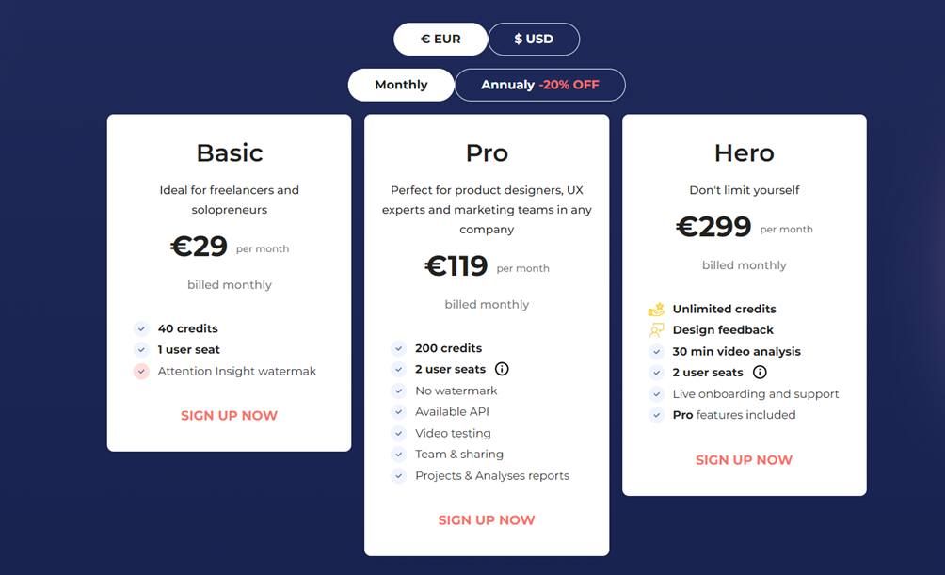Screen dimensions: 945x575
Task: Sign up now for Basic plan
Action: coord(229,415)
